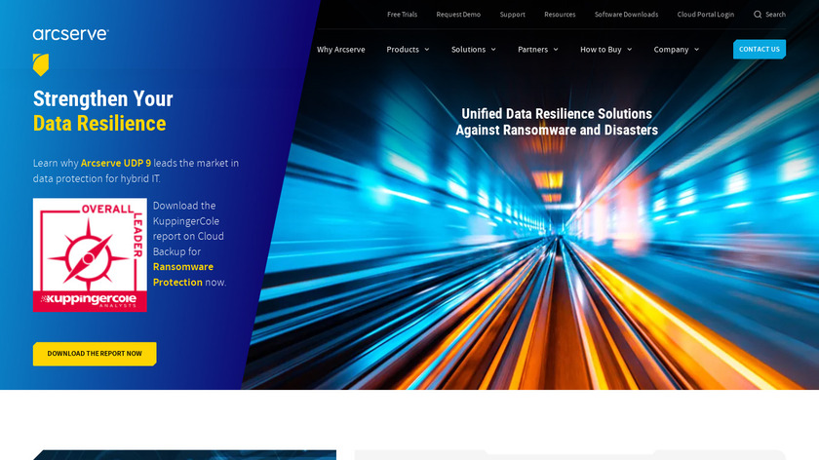The image size is (819, 460).
Task: Click the Search text label
Action: tap(776, 15)
